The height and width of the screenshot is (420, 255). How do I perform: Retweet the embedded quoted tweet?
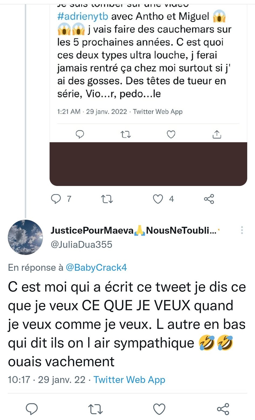point(125,134)
